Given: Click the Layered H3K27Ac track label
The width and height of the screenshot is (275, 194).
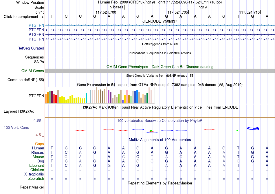Looking at the screenshot, I should click(19, 111).
